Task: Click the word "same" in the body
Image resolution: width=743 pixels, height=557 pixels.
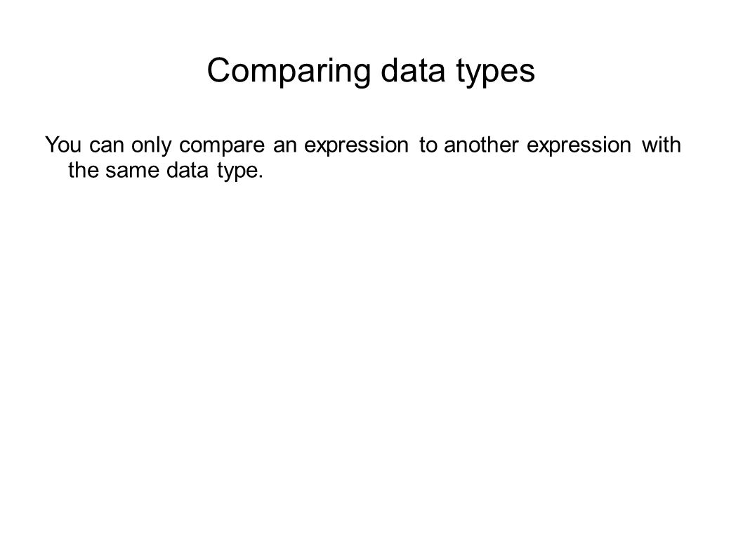Action: point(132,171)
